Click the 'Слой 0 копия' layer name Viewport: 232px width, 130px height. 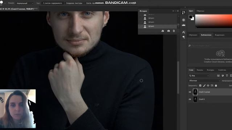[x=204, y=92]
